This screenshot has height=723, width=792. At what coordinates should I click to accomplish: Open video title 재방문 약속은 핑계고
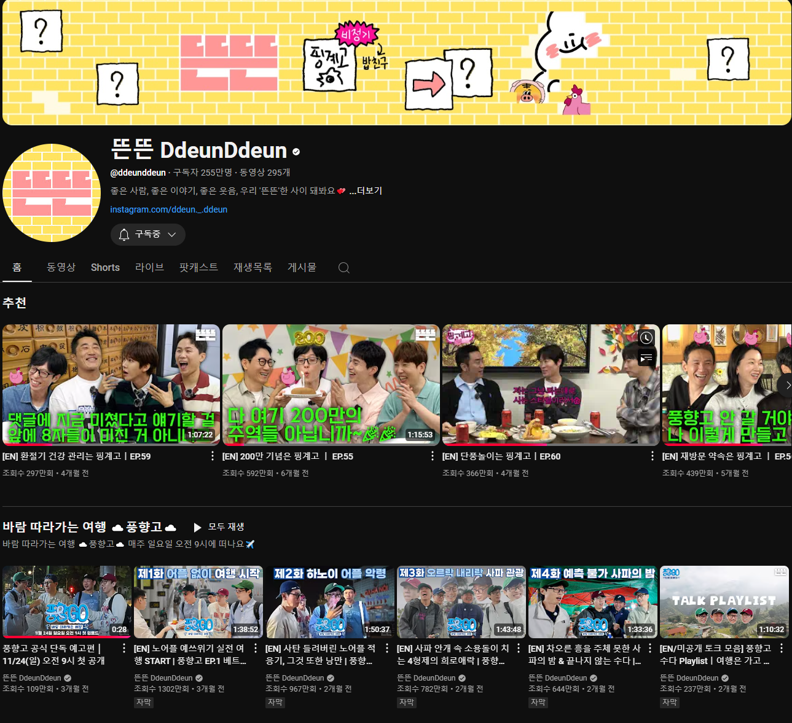click(x=726, y=456)
